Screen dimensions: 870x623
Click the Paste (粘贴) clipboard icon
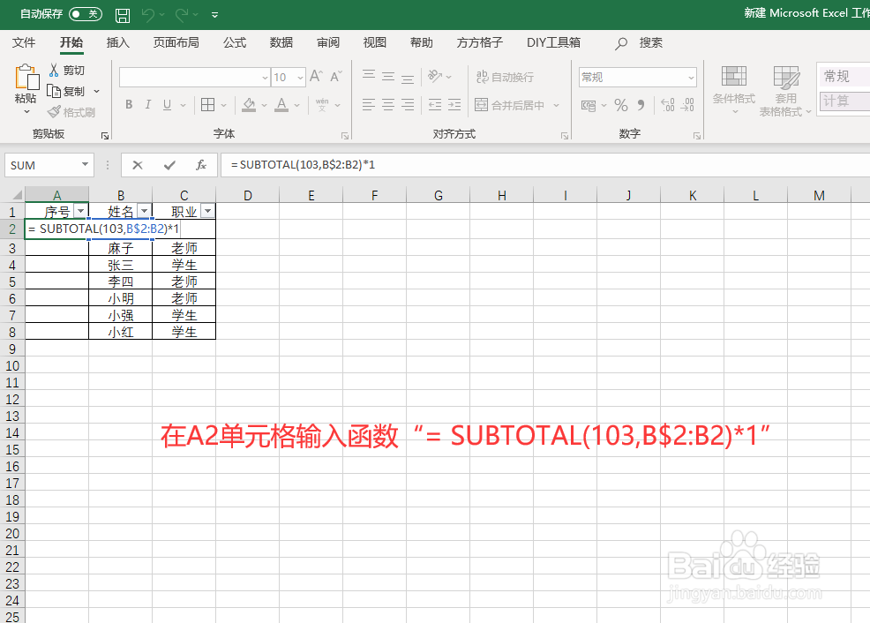point(26,78)
